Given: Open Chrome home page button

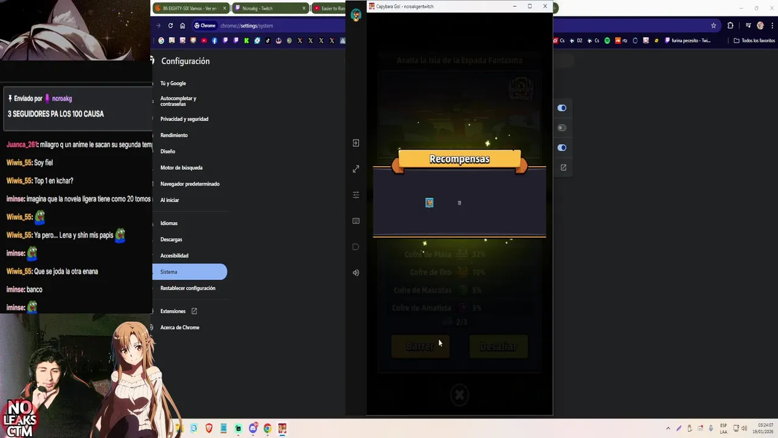Looking at the screenshot, I should tap(182, 26).
